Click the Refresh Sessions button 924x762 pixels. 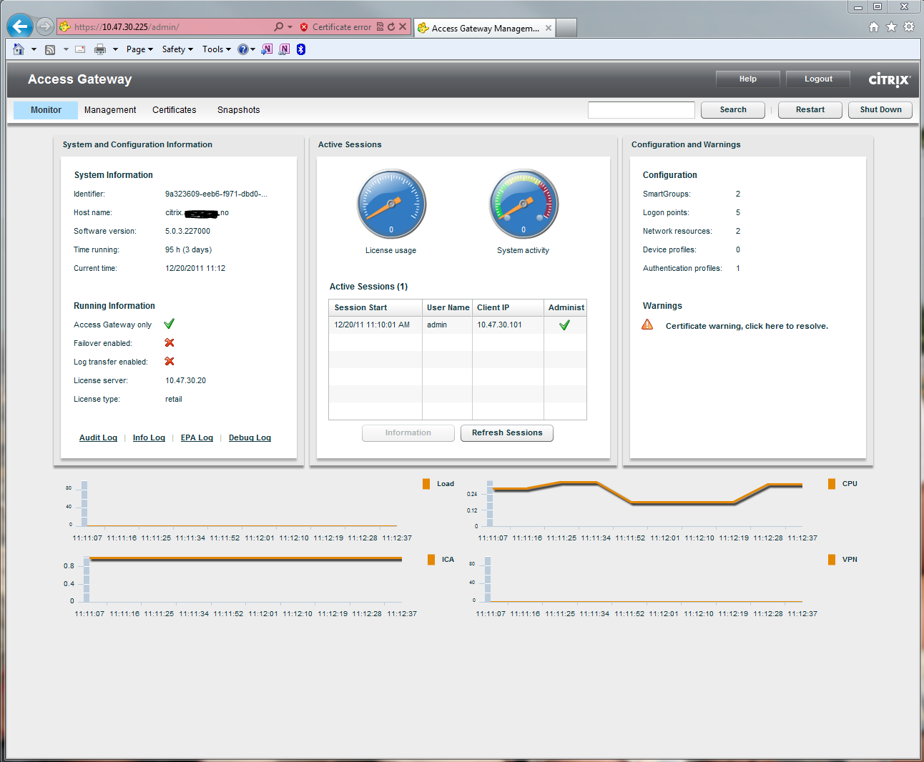(x=507, y=432)
